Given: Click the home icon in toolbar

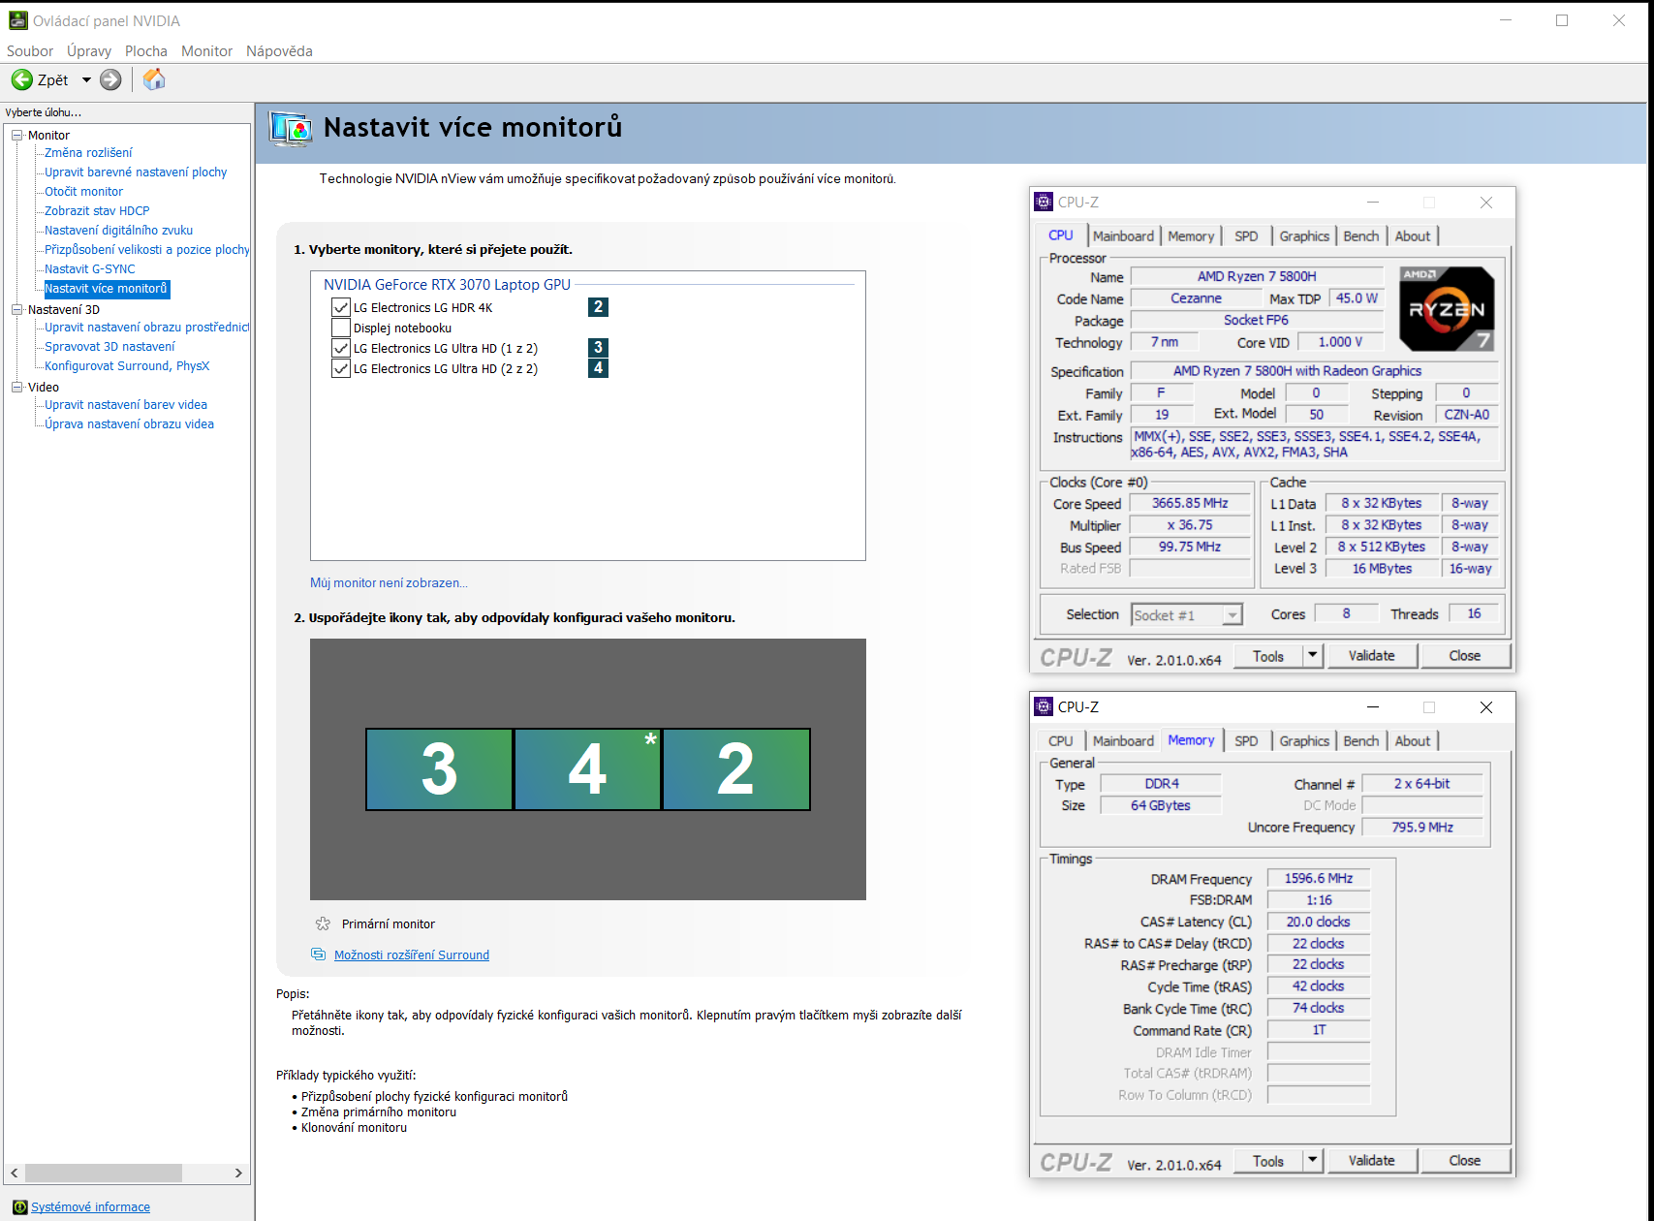Looking at the screenshot, I should (154, 79).
